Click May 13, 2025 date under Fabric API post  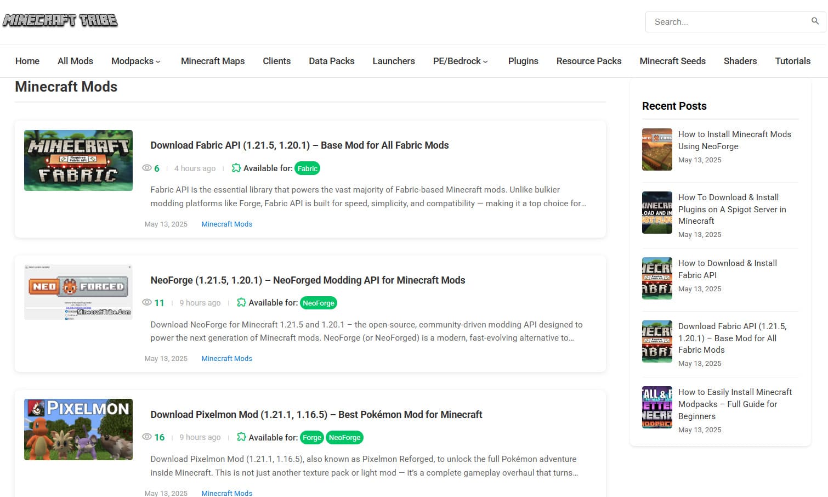click(166, 224)
